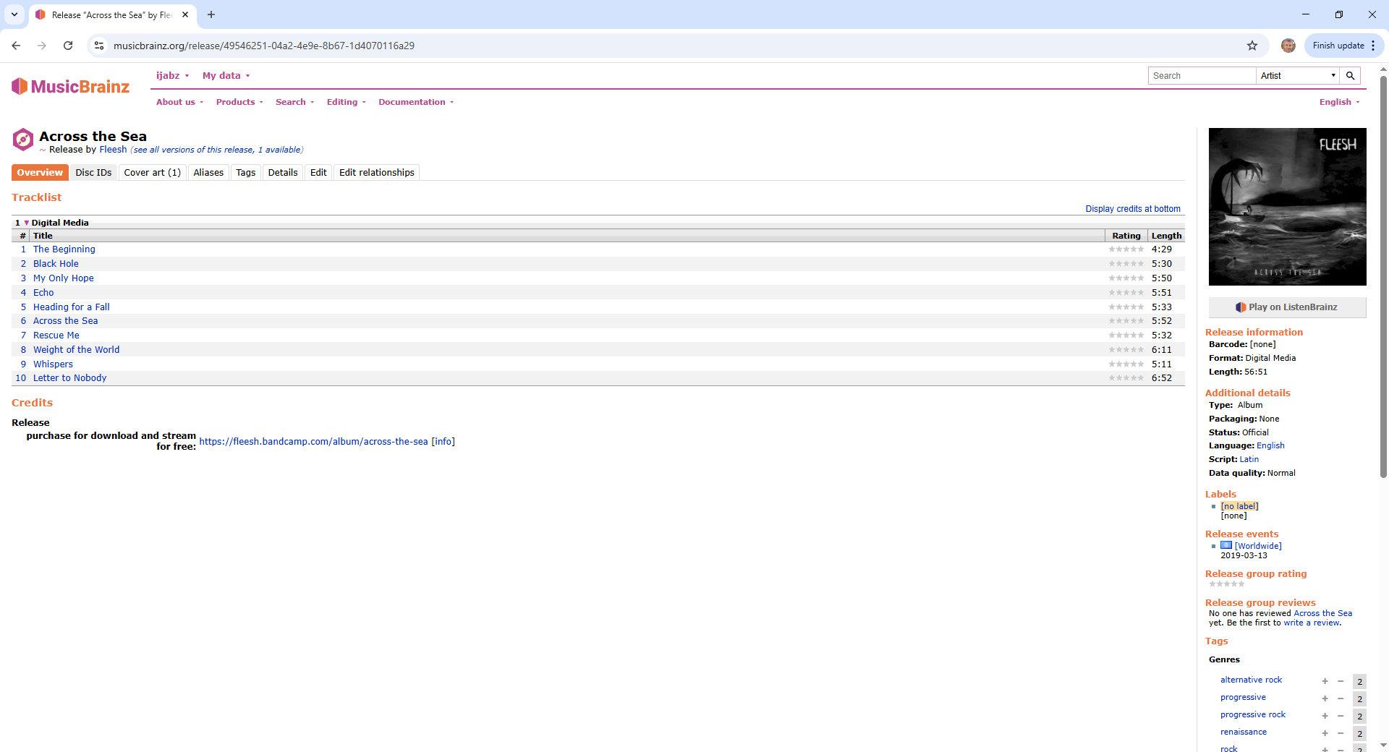
Task: Switch to the Cover art tab
Action: [x=152, y=173]
